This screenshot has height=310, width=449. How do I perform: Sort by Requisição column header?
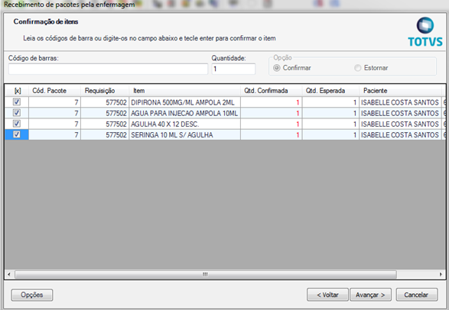click(105, 91)
